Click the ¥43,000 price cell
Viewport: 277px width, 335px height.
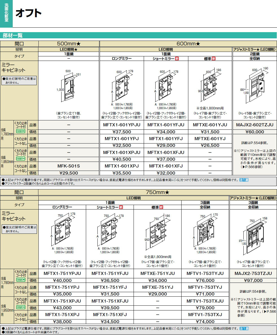(62, 308)
